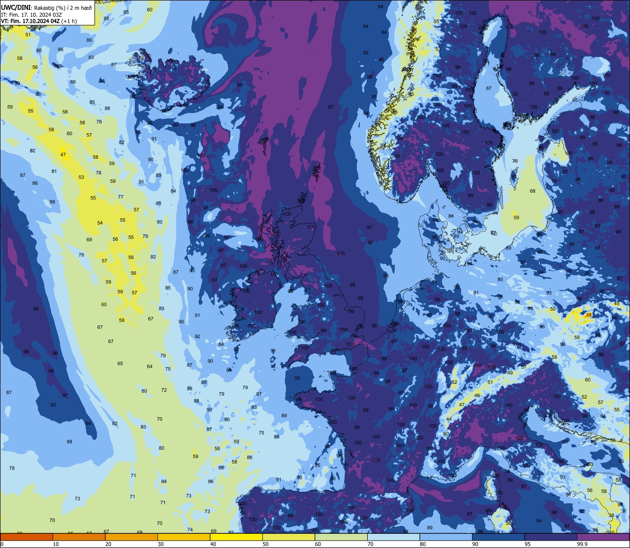Click the 0–10 % dark orange legend swatch
Image resolution: width=630 pixels, height=548 pixels.
tap(27, 537)
